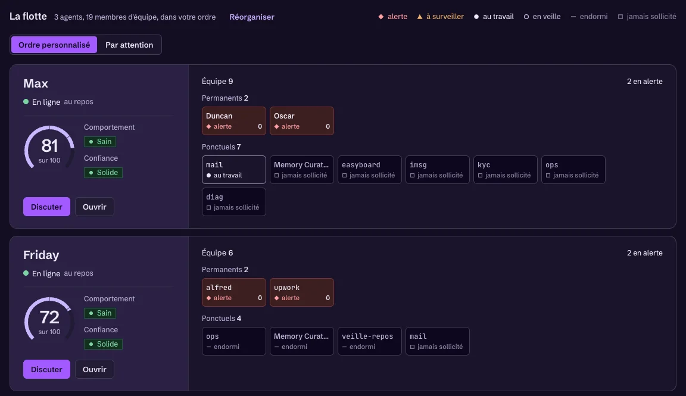Click the orange à surveiller triangle icon
The width and height of the screenshot is (686, 396).
point(420,17)
